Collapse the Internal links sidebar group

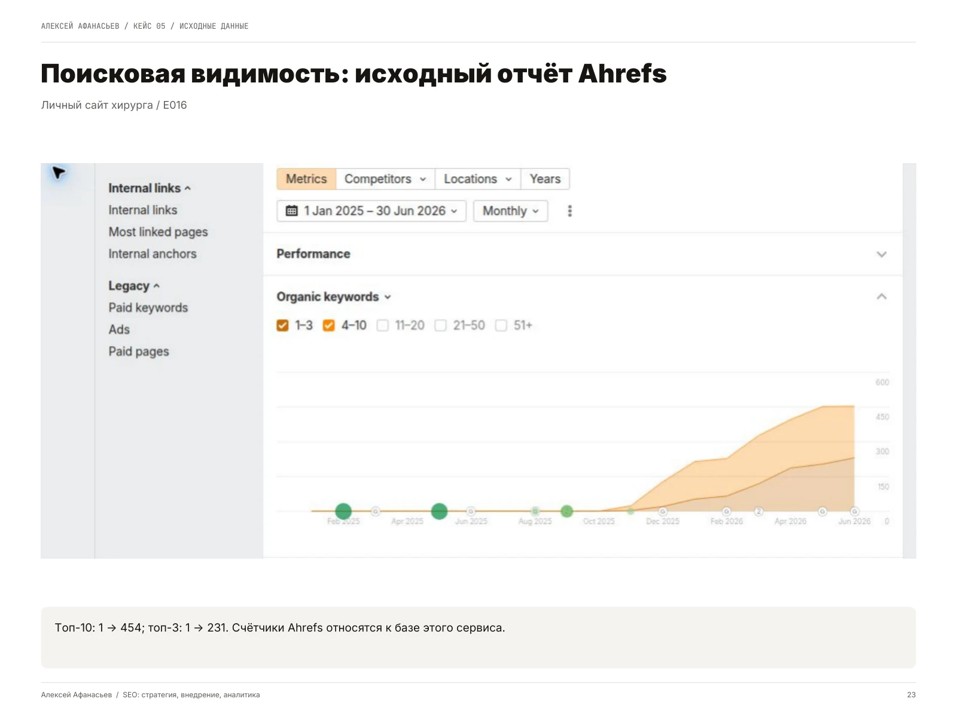pos(150,188)
